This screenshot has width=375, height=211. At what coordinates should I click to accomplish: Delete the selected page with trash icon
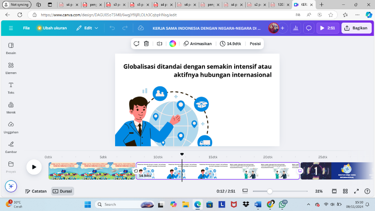pos(147,44)
